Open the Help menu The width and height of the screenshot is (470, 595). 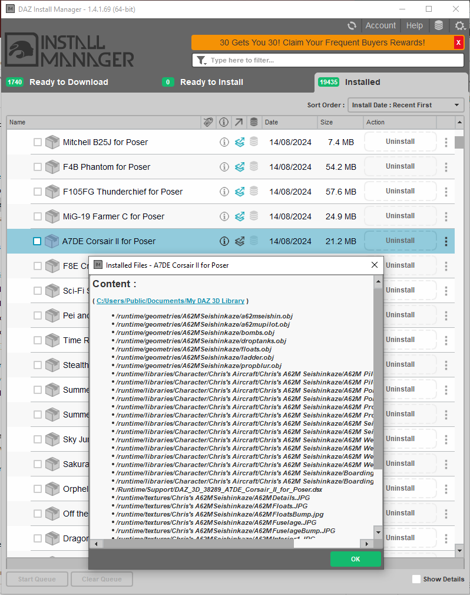414,25
